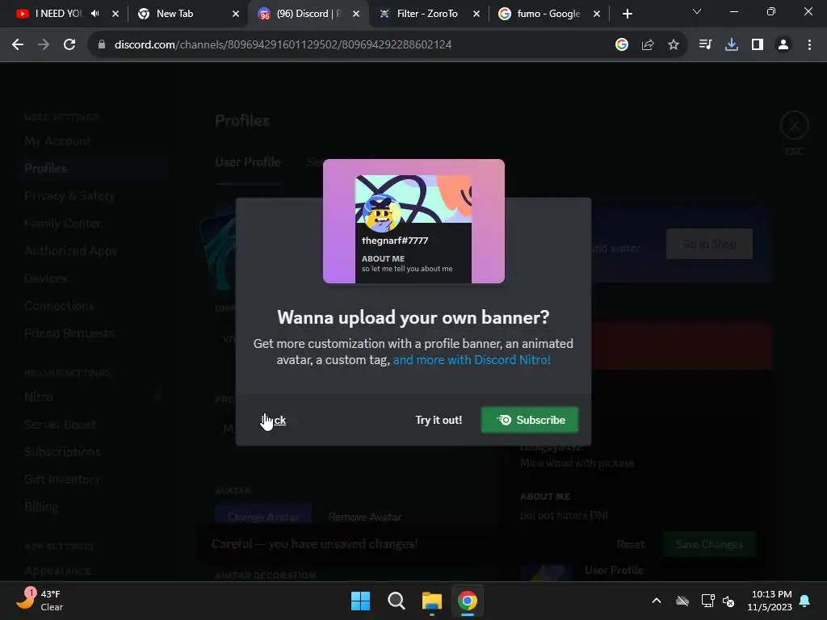The width and height of the screenshot is (827, 620).
Task: Bookmark this page with the star icon
Action: tap(674, 45)
